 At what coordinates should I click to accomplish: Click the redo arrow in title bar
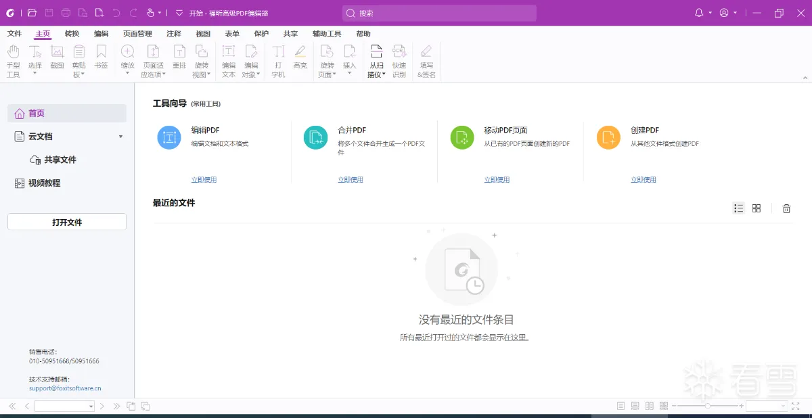[133, 13]
